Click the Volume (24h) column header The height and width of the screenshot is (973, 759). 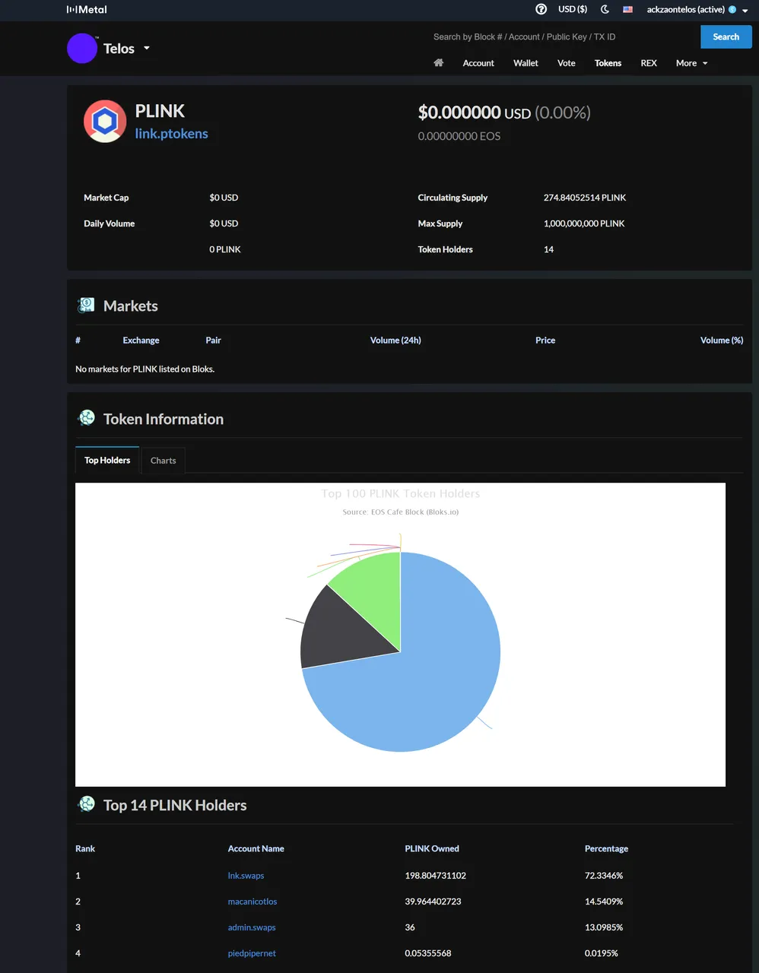pyautogui.click(x=395, y=341)
